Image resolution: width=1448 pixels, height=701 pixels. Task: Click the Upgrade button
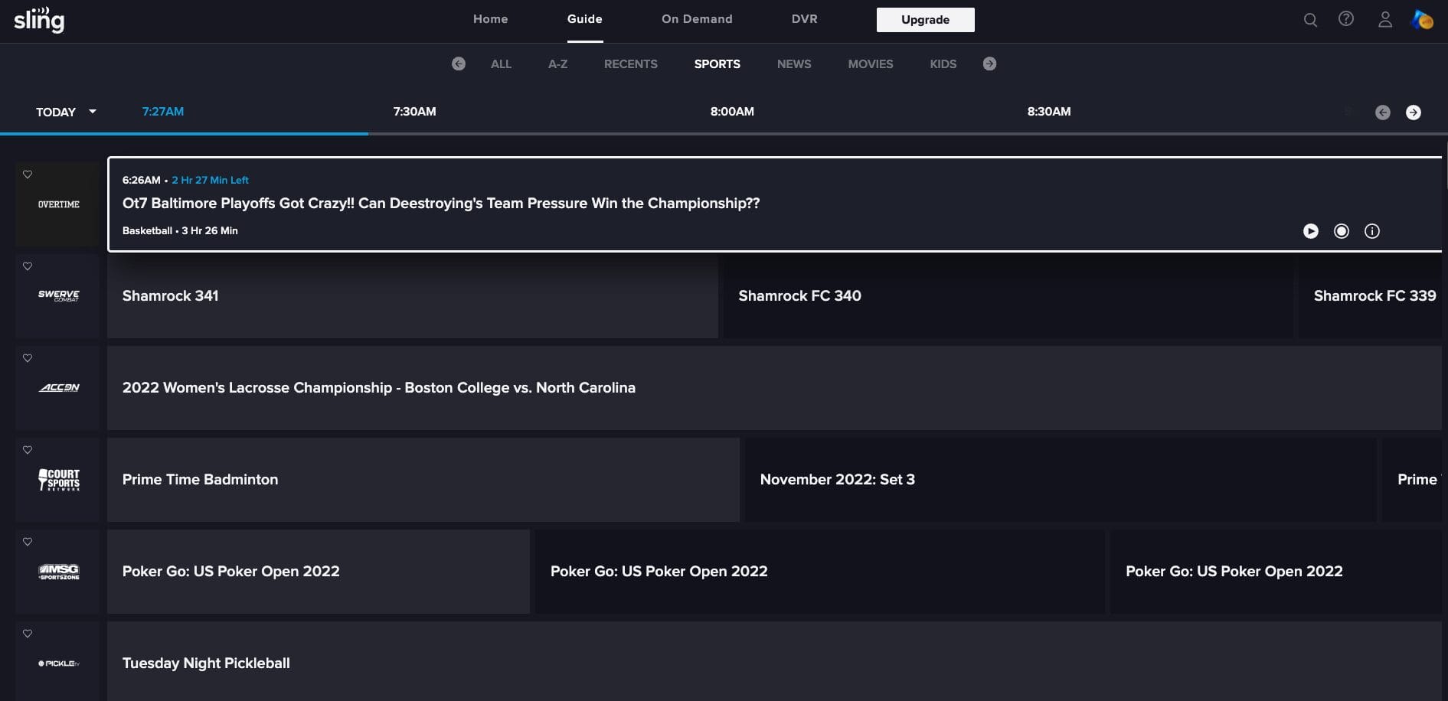(925, 20)
